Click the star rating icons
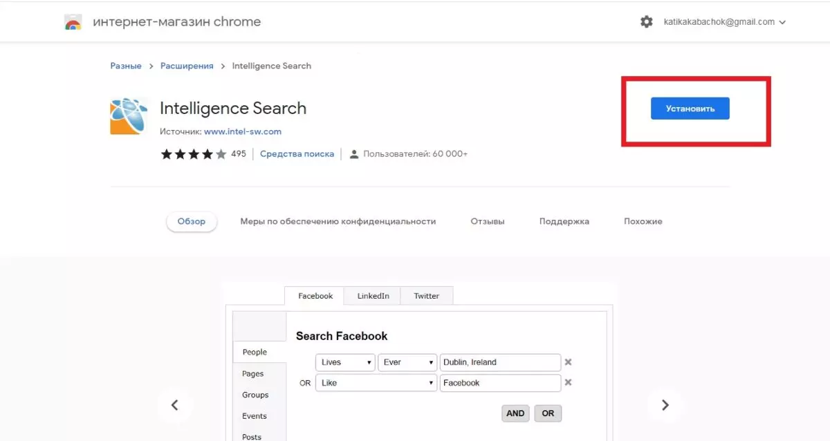The image size is (830, 441). coord(194,154)
